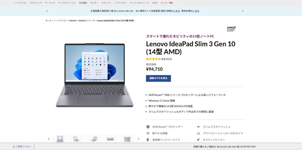
Task: Go to previous announcement banner message
Action: coord(47,11)
